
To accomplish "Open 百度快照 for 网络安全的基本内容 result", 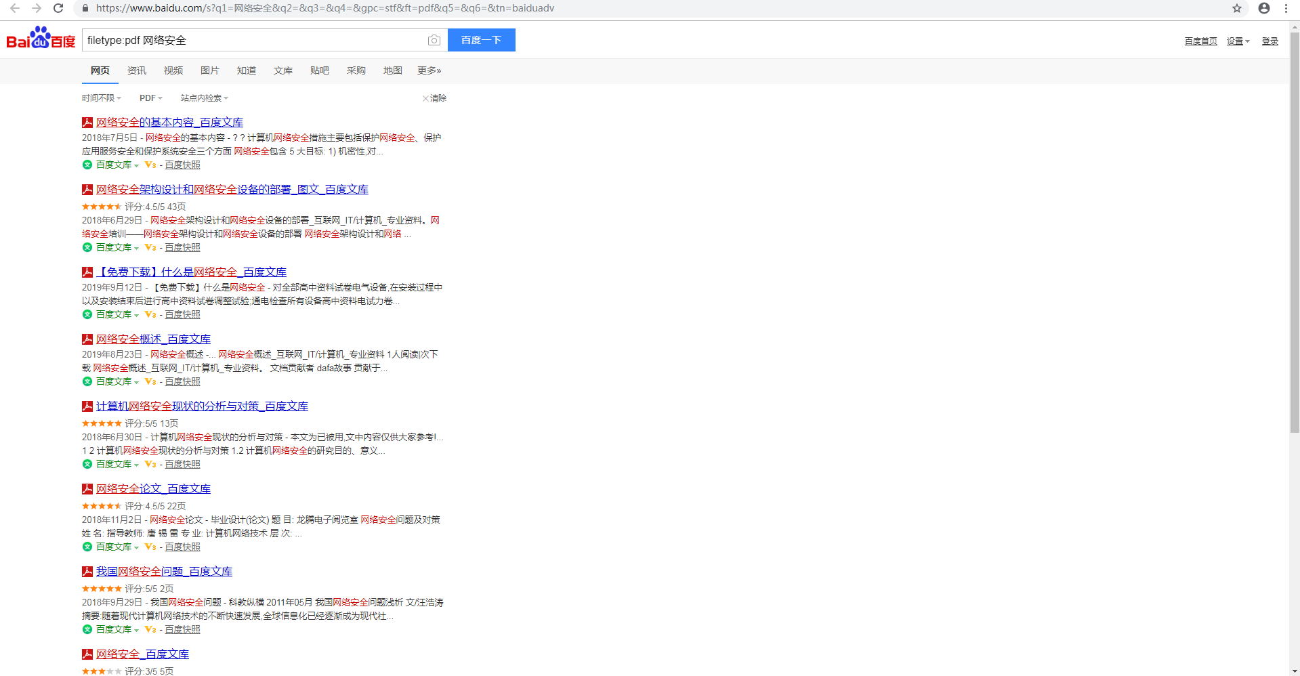I will [x=183, y=165].
